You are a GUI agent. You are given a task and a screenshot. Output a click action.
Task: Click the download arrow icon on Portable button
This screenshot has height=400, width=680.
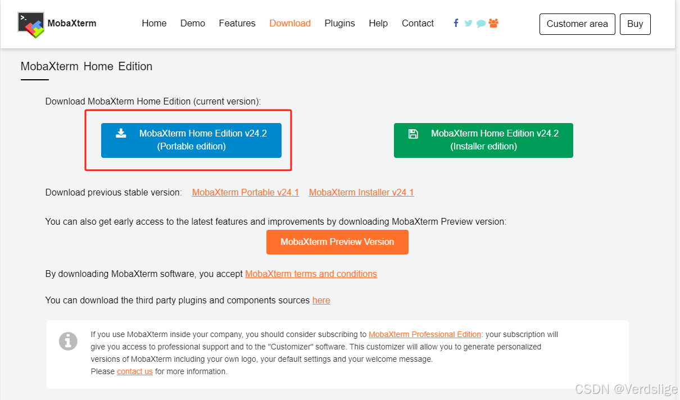pyautogui.click(x=121, y=133)
